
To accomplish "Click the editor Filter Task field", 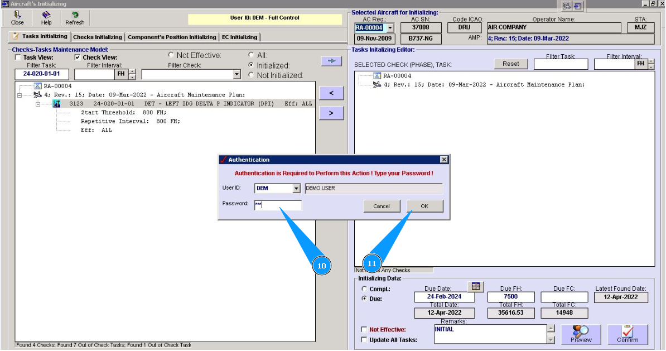I will pyautogui.click(x=561, y=64).
